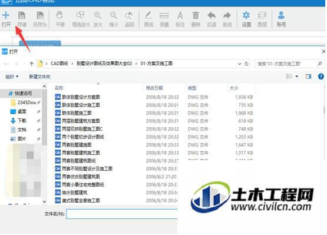
Task: Select file 联体别墅施工图
Action: coord(77,113)
